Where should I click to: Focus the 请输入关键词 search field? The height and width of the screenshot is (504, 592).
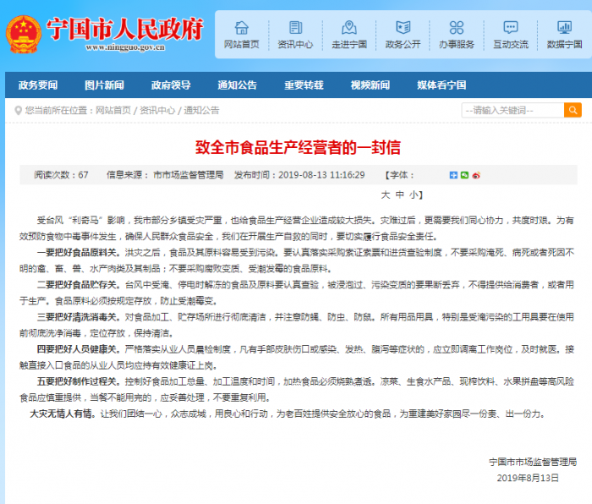(513, 110)
